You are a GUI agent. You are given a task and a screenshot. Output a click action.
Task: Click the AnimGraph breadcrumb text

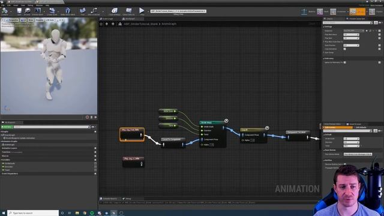(x=169, y=24)
